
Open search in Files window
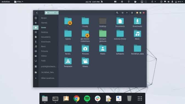point(117,13)
